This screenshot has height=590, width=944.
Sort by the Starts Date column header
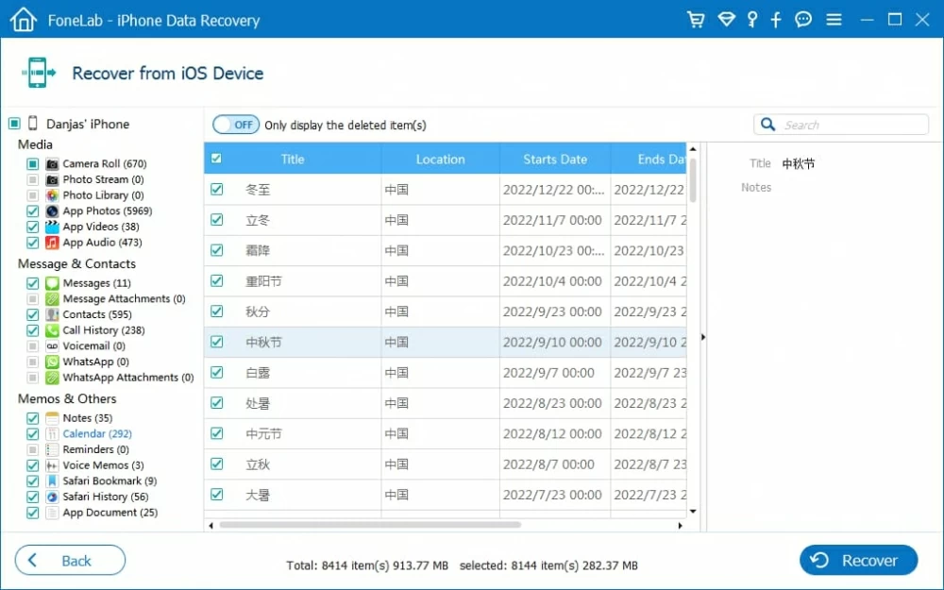[x=555, y=160]
